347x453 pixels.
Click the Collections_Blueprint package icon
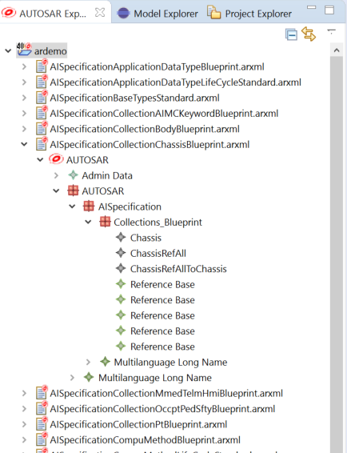[105, 222]
